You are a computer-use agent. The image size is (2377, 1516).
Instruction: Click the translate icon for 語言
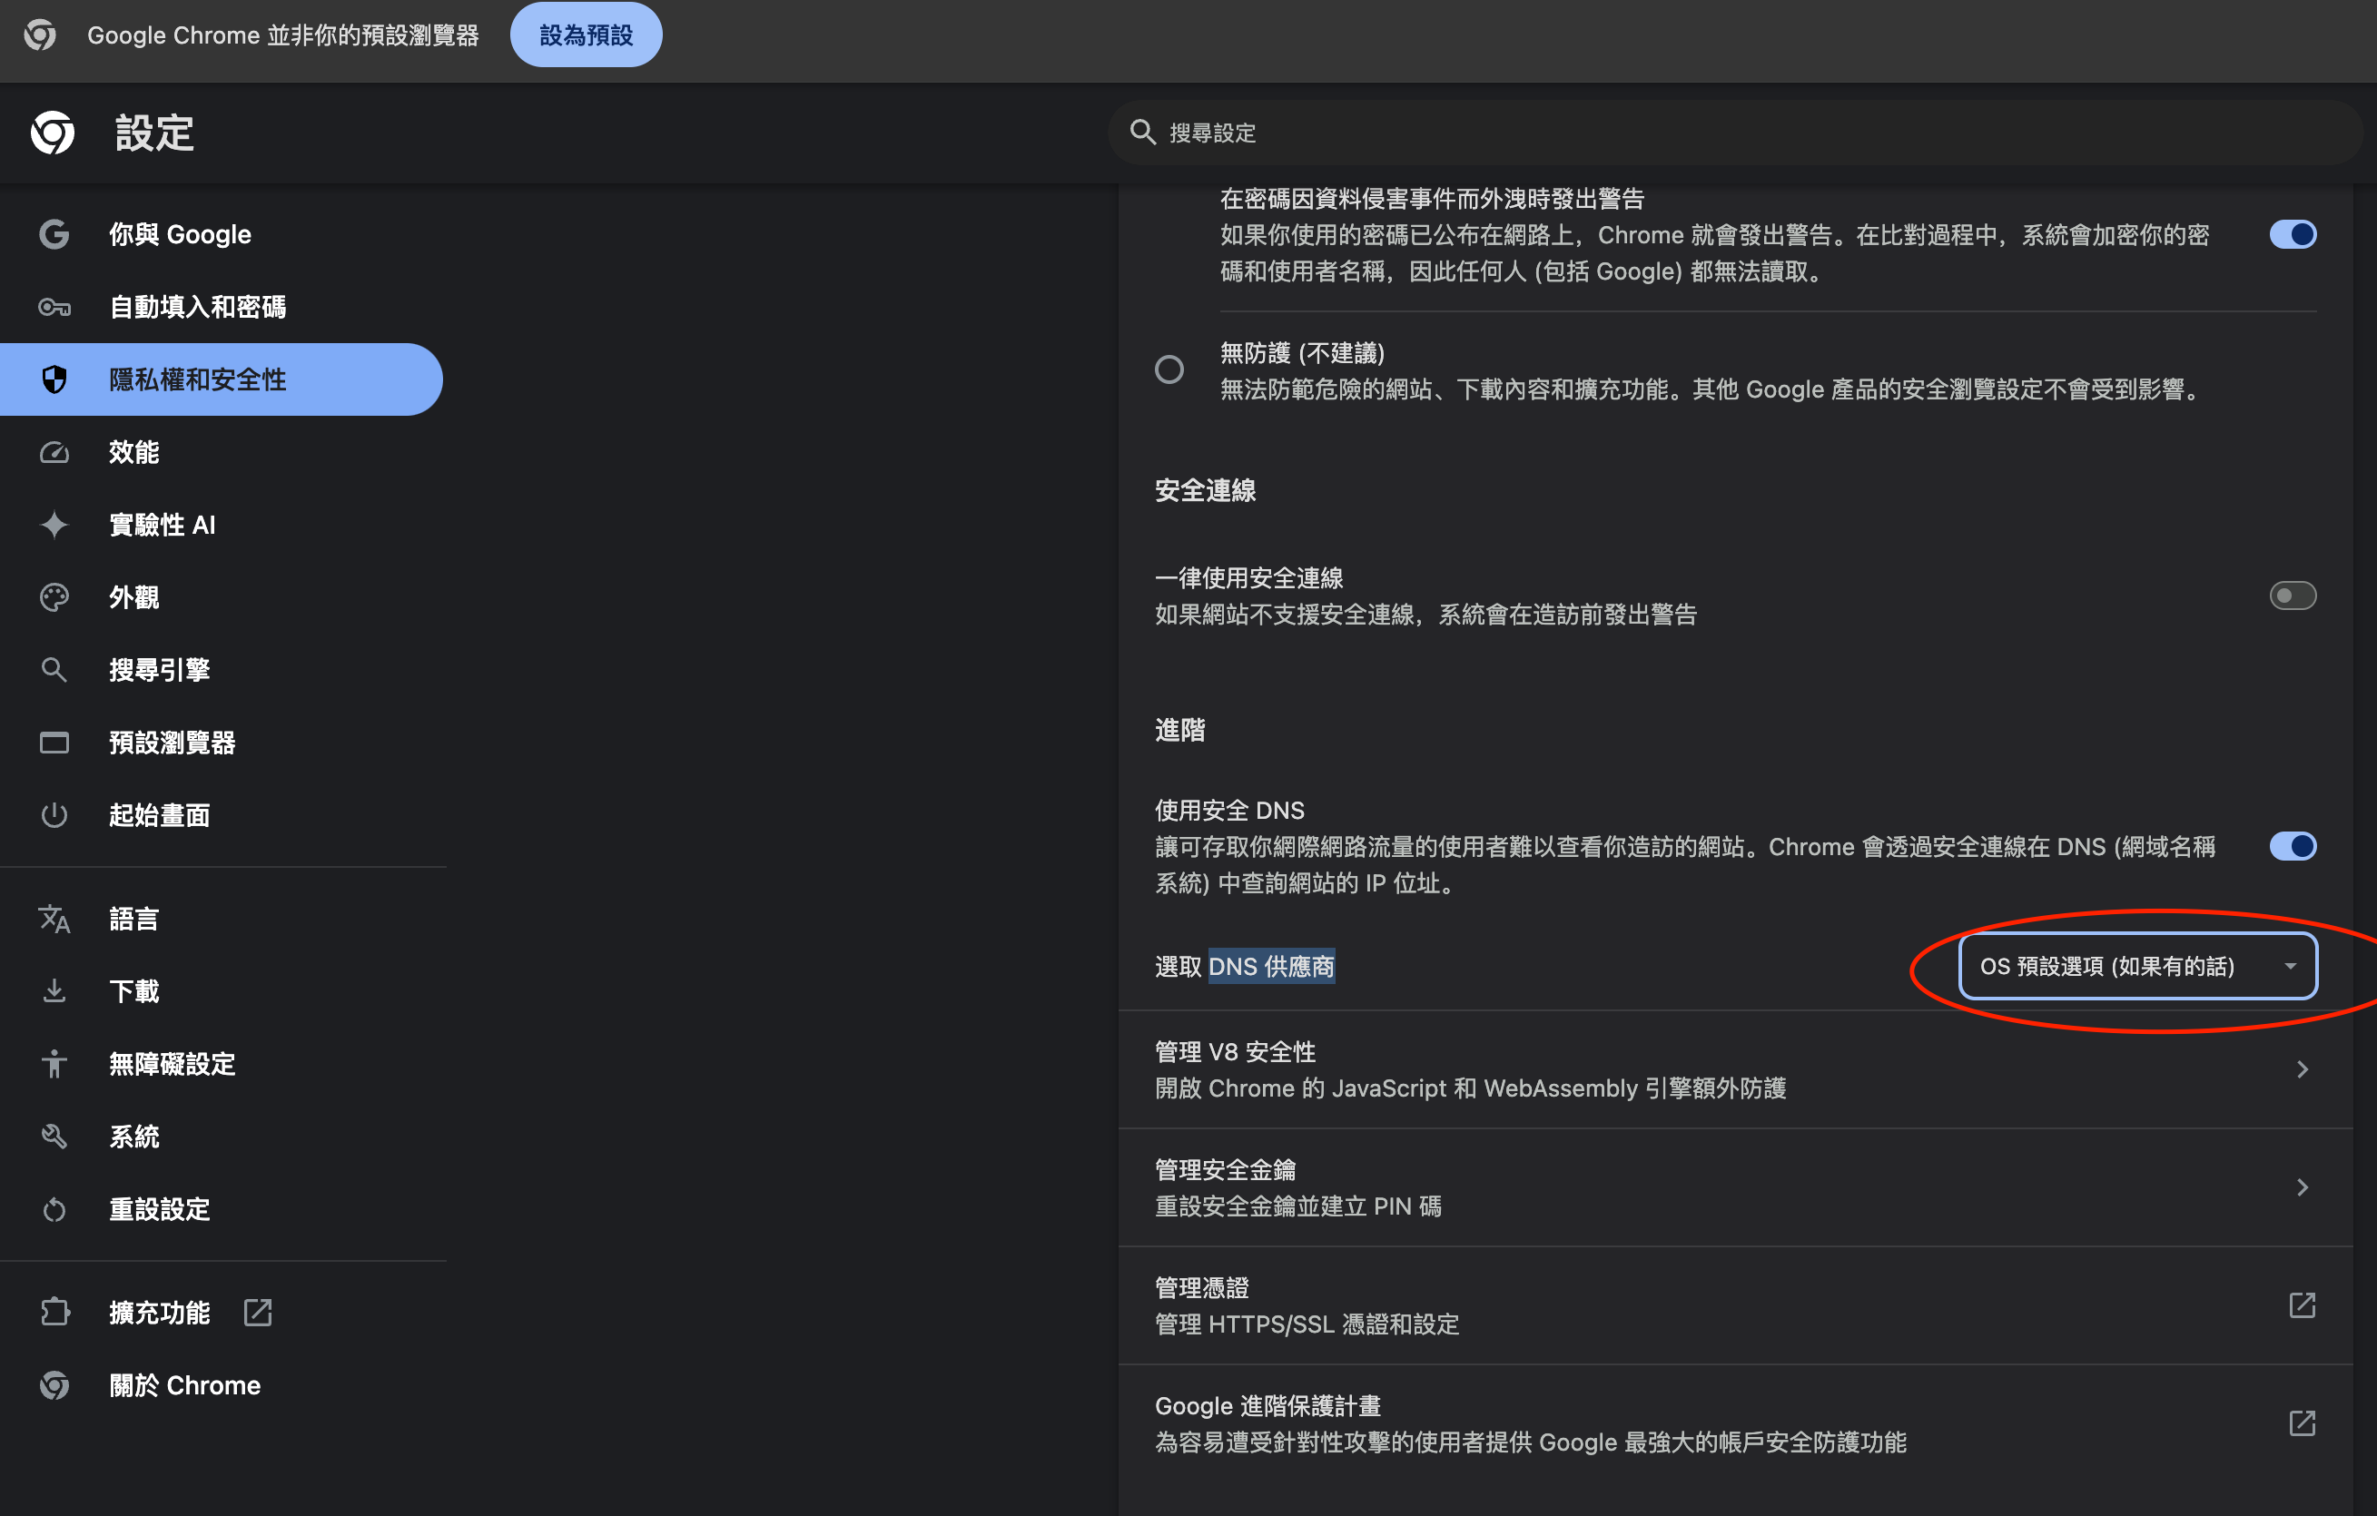[x=54, y=919]
